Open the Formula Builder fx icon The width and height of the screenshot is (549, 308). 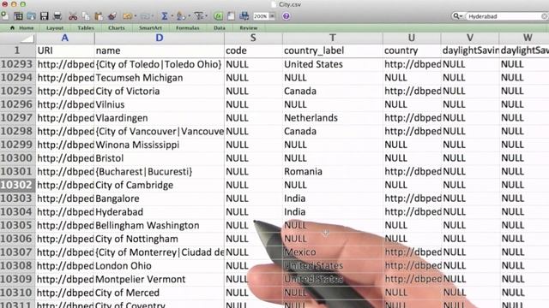tap(218, 16)
